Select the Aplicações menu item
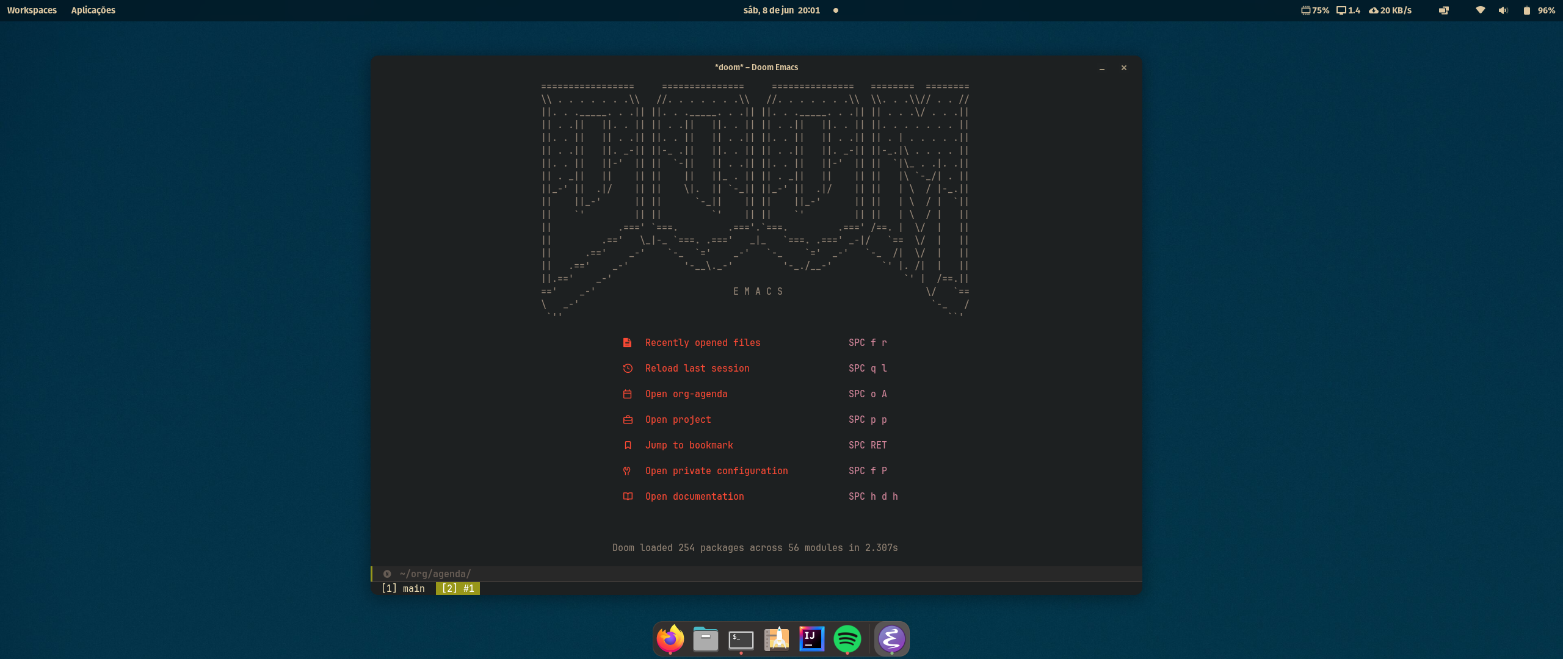 pyautogui.click(x=93, y=10)
